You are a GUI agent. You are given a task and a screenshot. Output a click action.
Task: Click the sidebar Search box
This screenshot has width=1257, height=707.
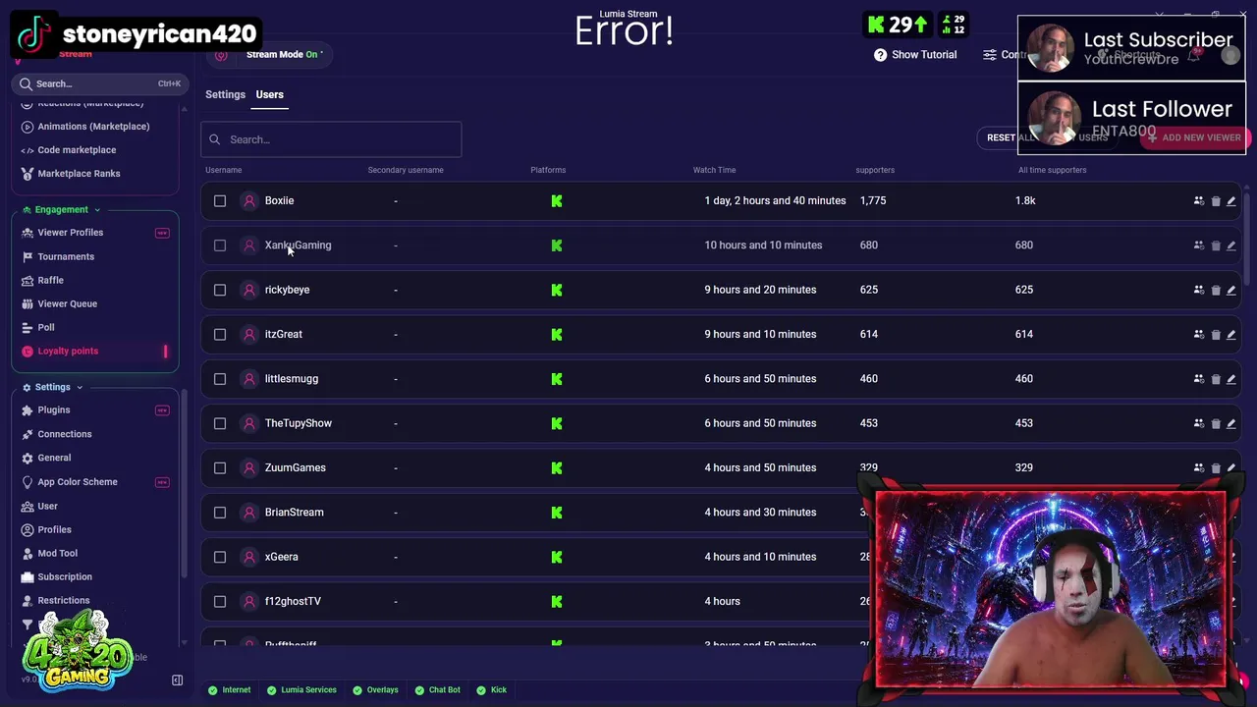[x=98, y=83]
